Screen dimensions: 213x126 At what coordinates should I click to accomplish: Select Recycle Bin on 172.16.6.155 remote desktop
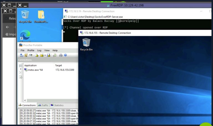86,44
